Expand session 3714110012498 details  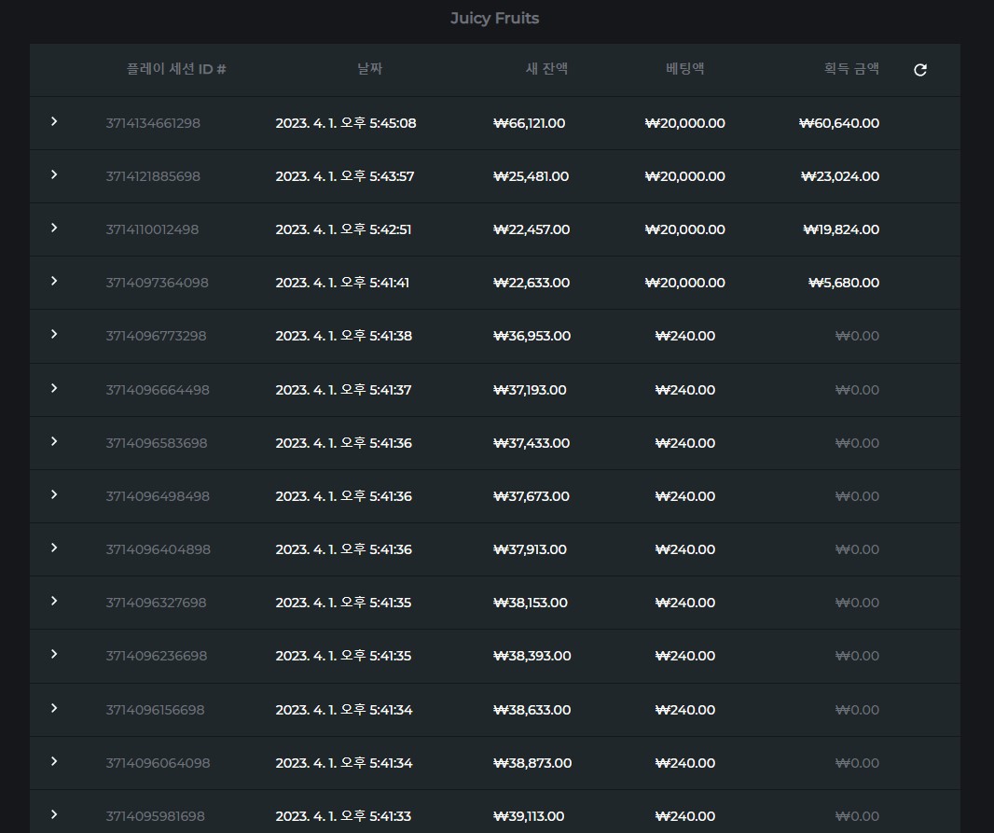pos(54,228)
